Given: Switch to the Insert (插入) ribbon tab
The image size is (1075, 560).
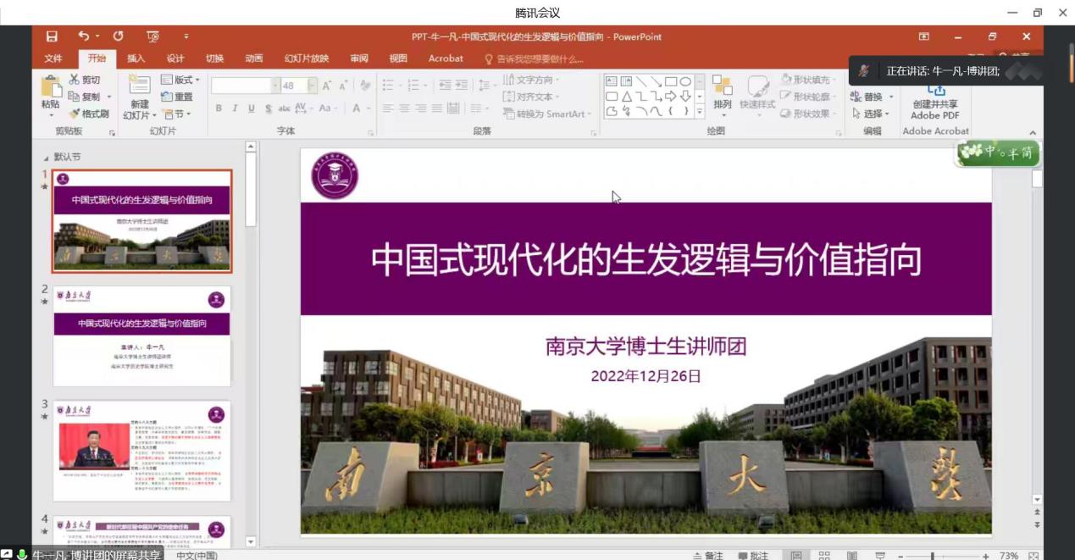Looking at the screenshot, I should (x=136, y=58).
